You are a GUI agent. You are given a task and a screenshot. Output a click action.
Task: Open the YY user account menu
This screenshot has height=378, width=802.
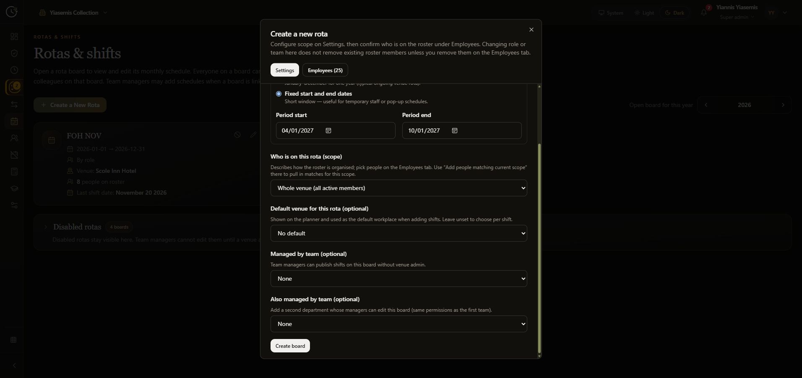click(776, 13)
